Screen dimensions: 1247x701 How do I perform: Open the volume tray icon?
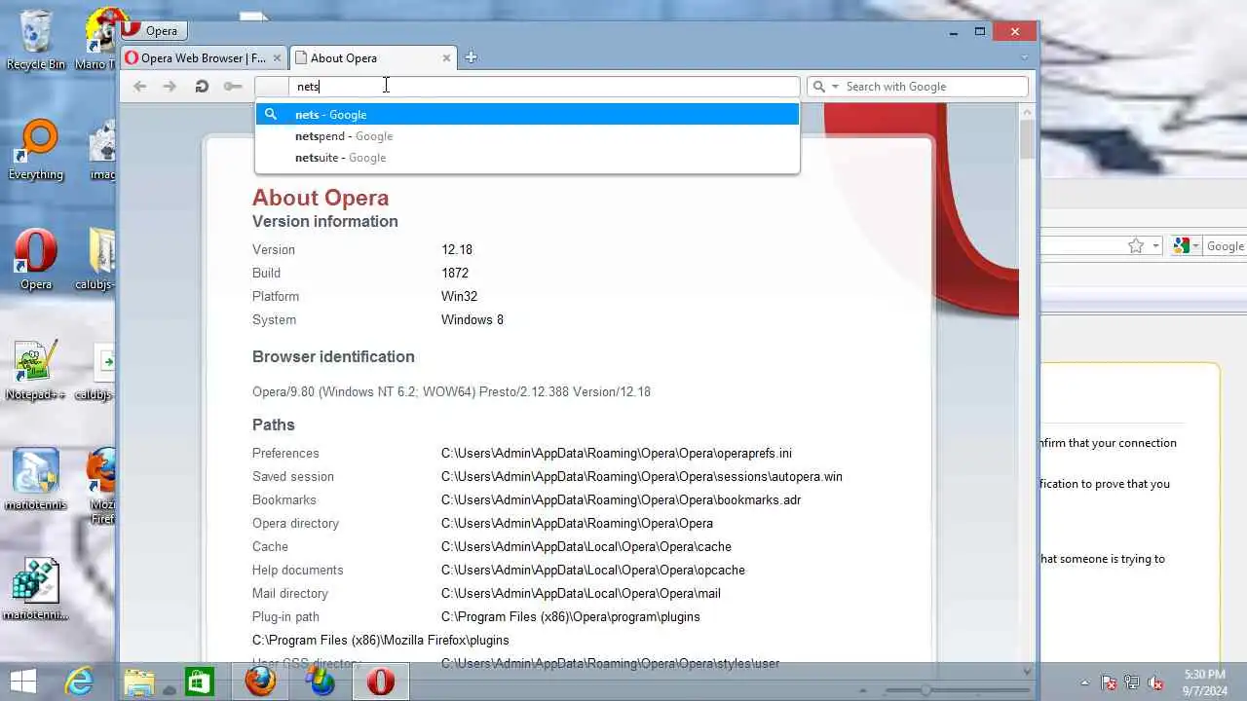point(1156,683)
